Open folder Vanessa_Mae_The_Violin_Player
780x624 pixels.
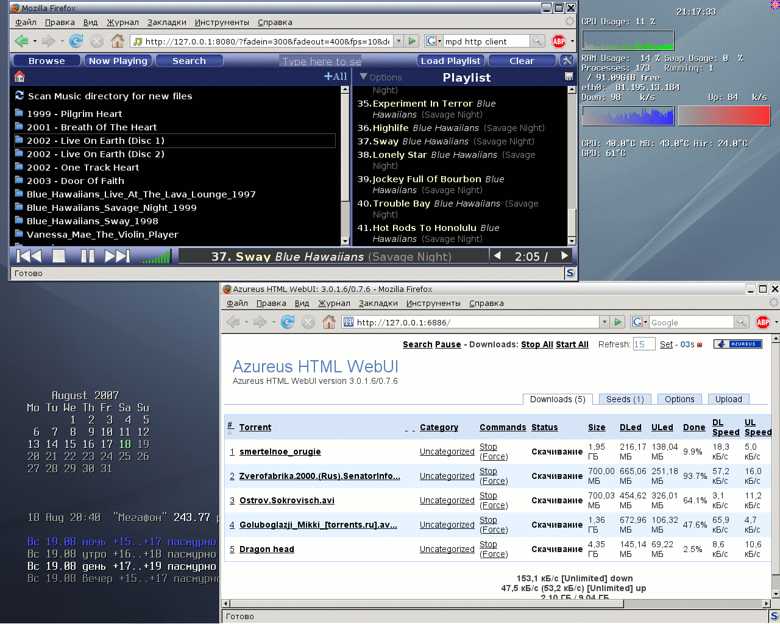[x=102, y=235]
